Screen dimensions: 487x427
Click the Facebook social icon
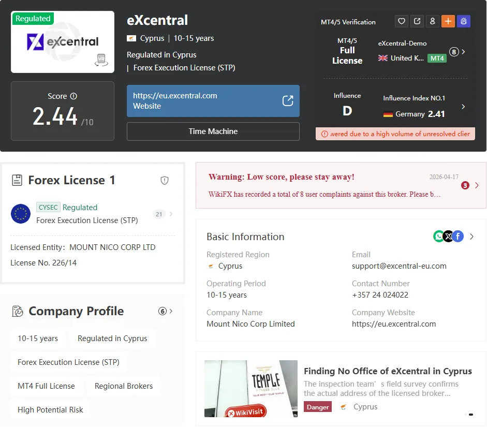coord(458,237)
